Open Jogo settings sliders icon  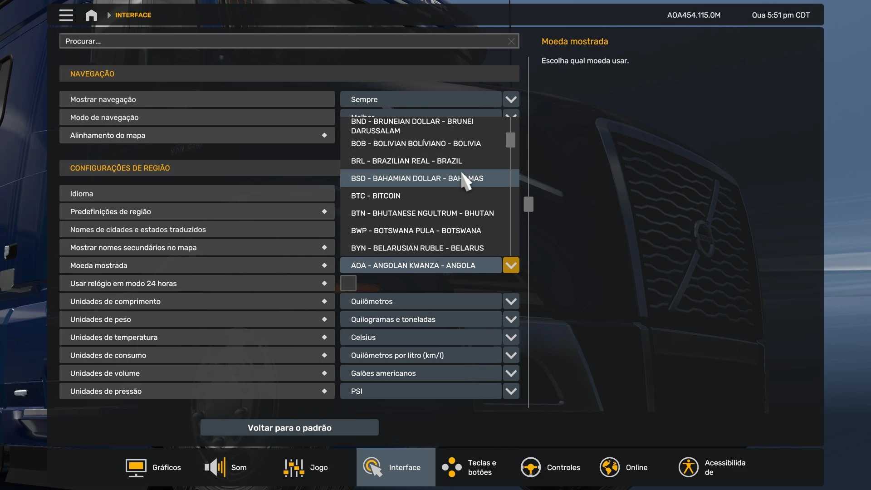pyautogui.click(x=294, y=467)
